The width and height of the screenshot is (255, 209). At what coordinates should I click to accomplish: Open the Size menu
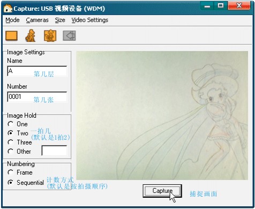coord(60,20)
